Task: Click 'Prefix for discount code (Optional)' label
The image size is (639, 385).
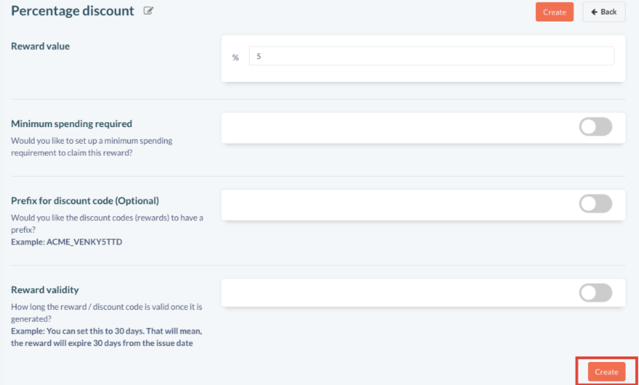Action: tap(85, 201)
